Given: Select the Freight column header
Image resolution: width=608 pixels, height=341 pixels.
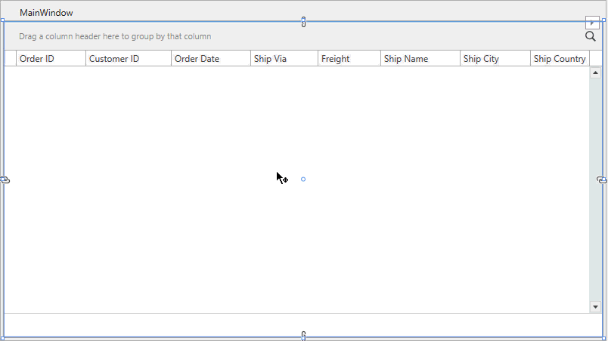Looking at the screenshot, I should tap(349, 58).
